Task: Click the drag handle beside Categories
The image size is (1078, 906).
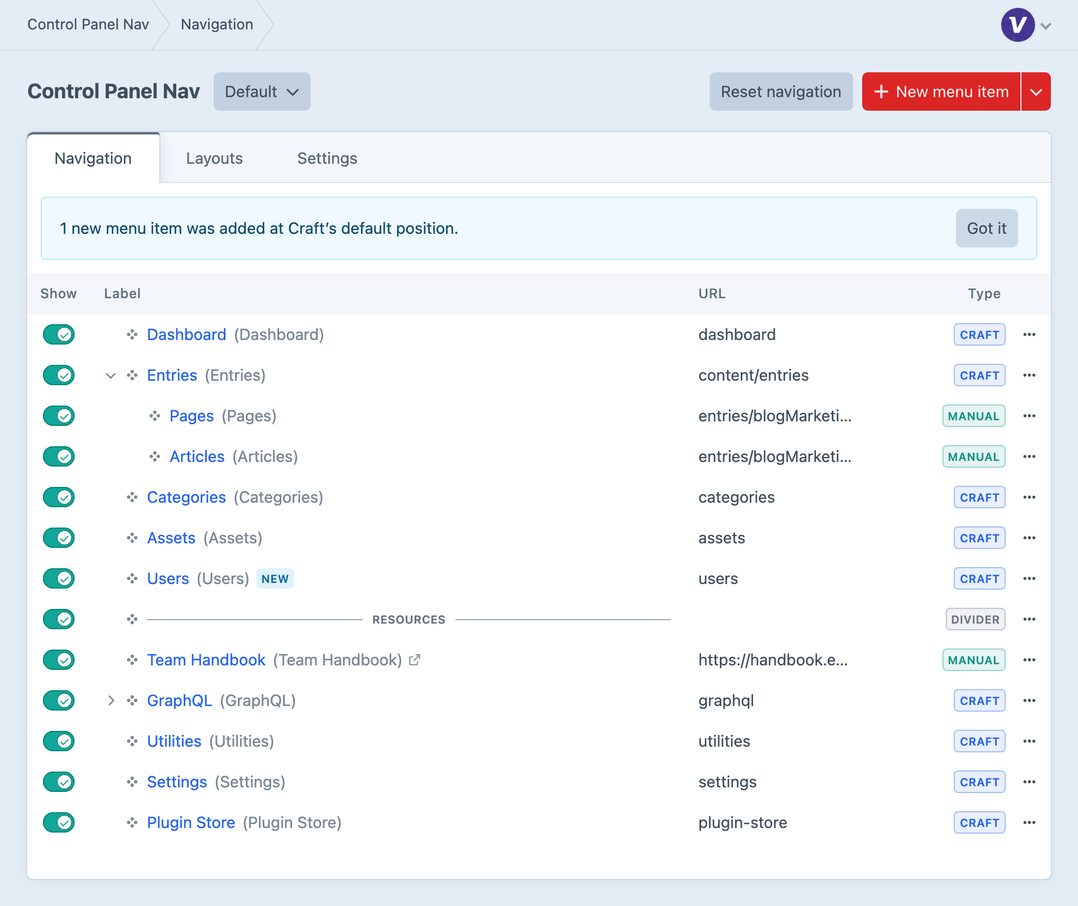Action: click(x=132, y=497)
